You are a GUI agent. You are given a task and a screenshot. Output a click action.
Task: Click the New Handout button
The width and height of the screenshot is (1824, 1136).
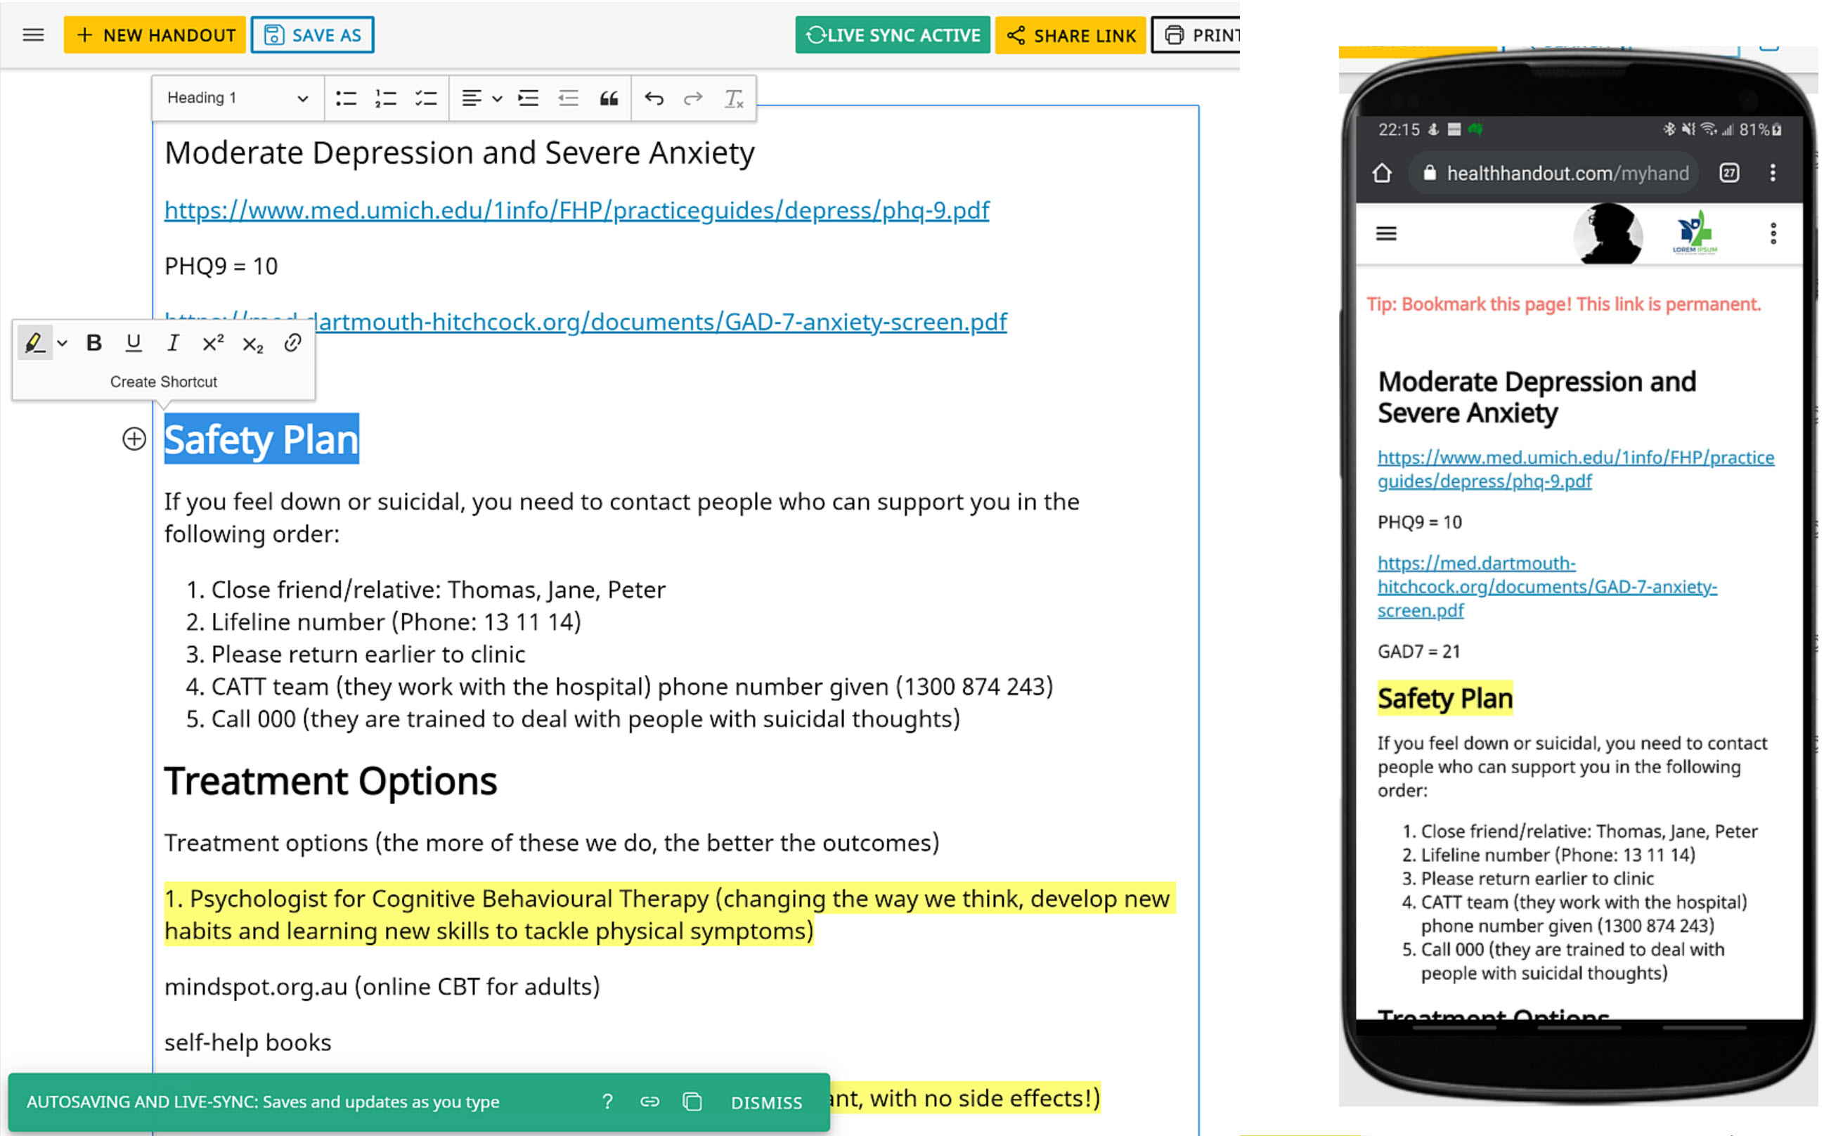tap(155, 35)
